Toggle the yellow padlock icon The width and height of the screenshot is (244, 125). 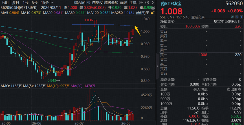pyautogui.click(x=153, y=13)
